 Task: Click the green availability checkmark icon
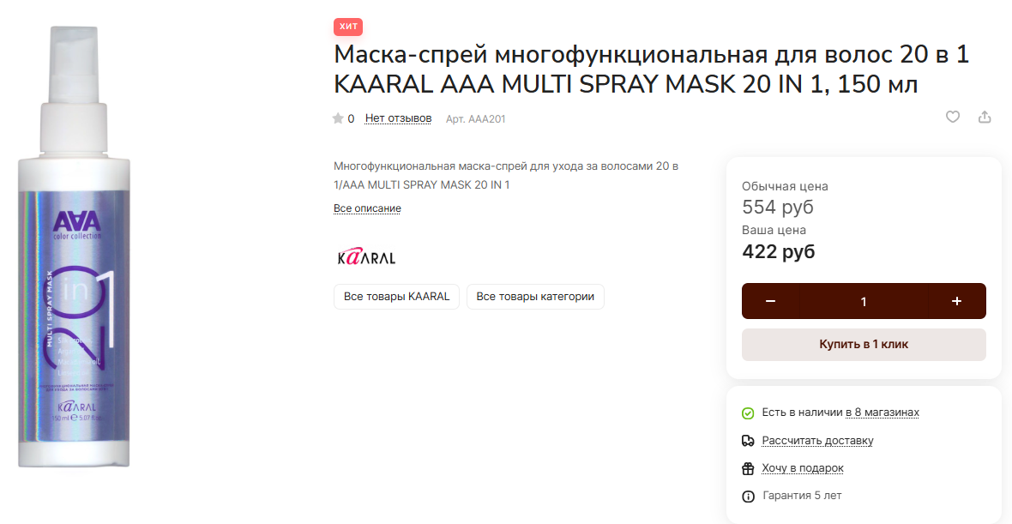pyautogui.click(x=748, y=413)
